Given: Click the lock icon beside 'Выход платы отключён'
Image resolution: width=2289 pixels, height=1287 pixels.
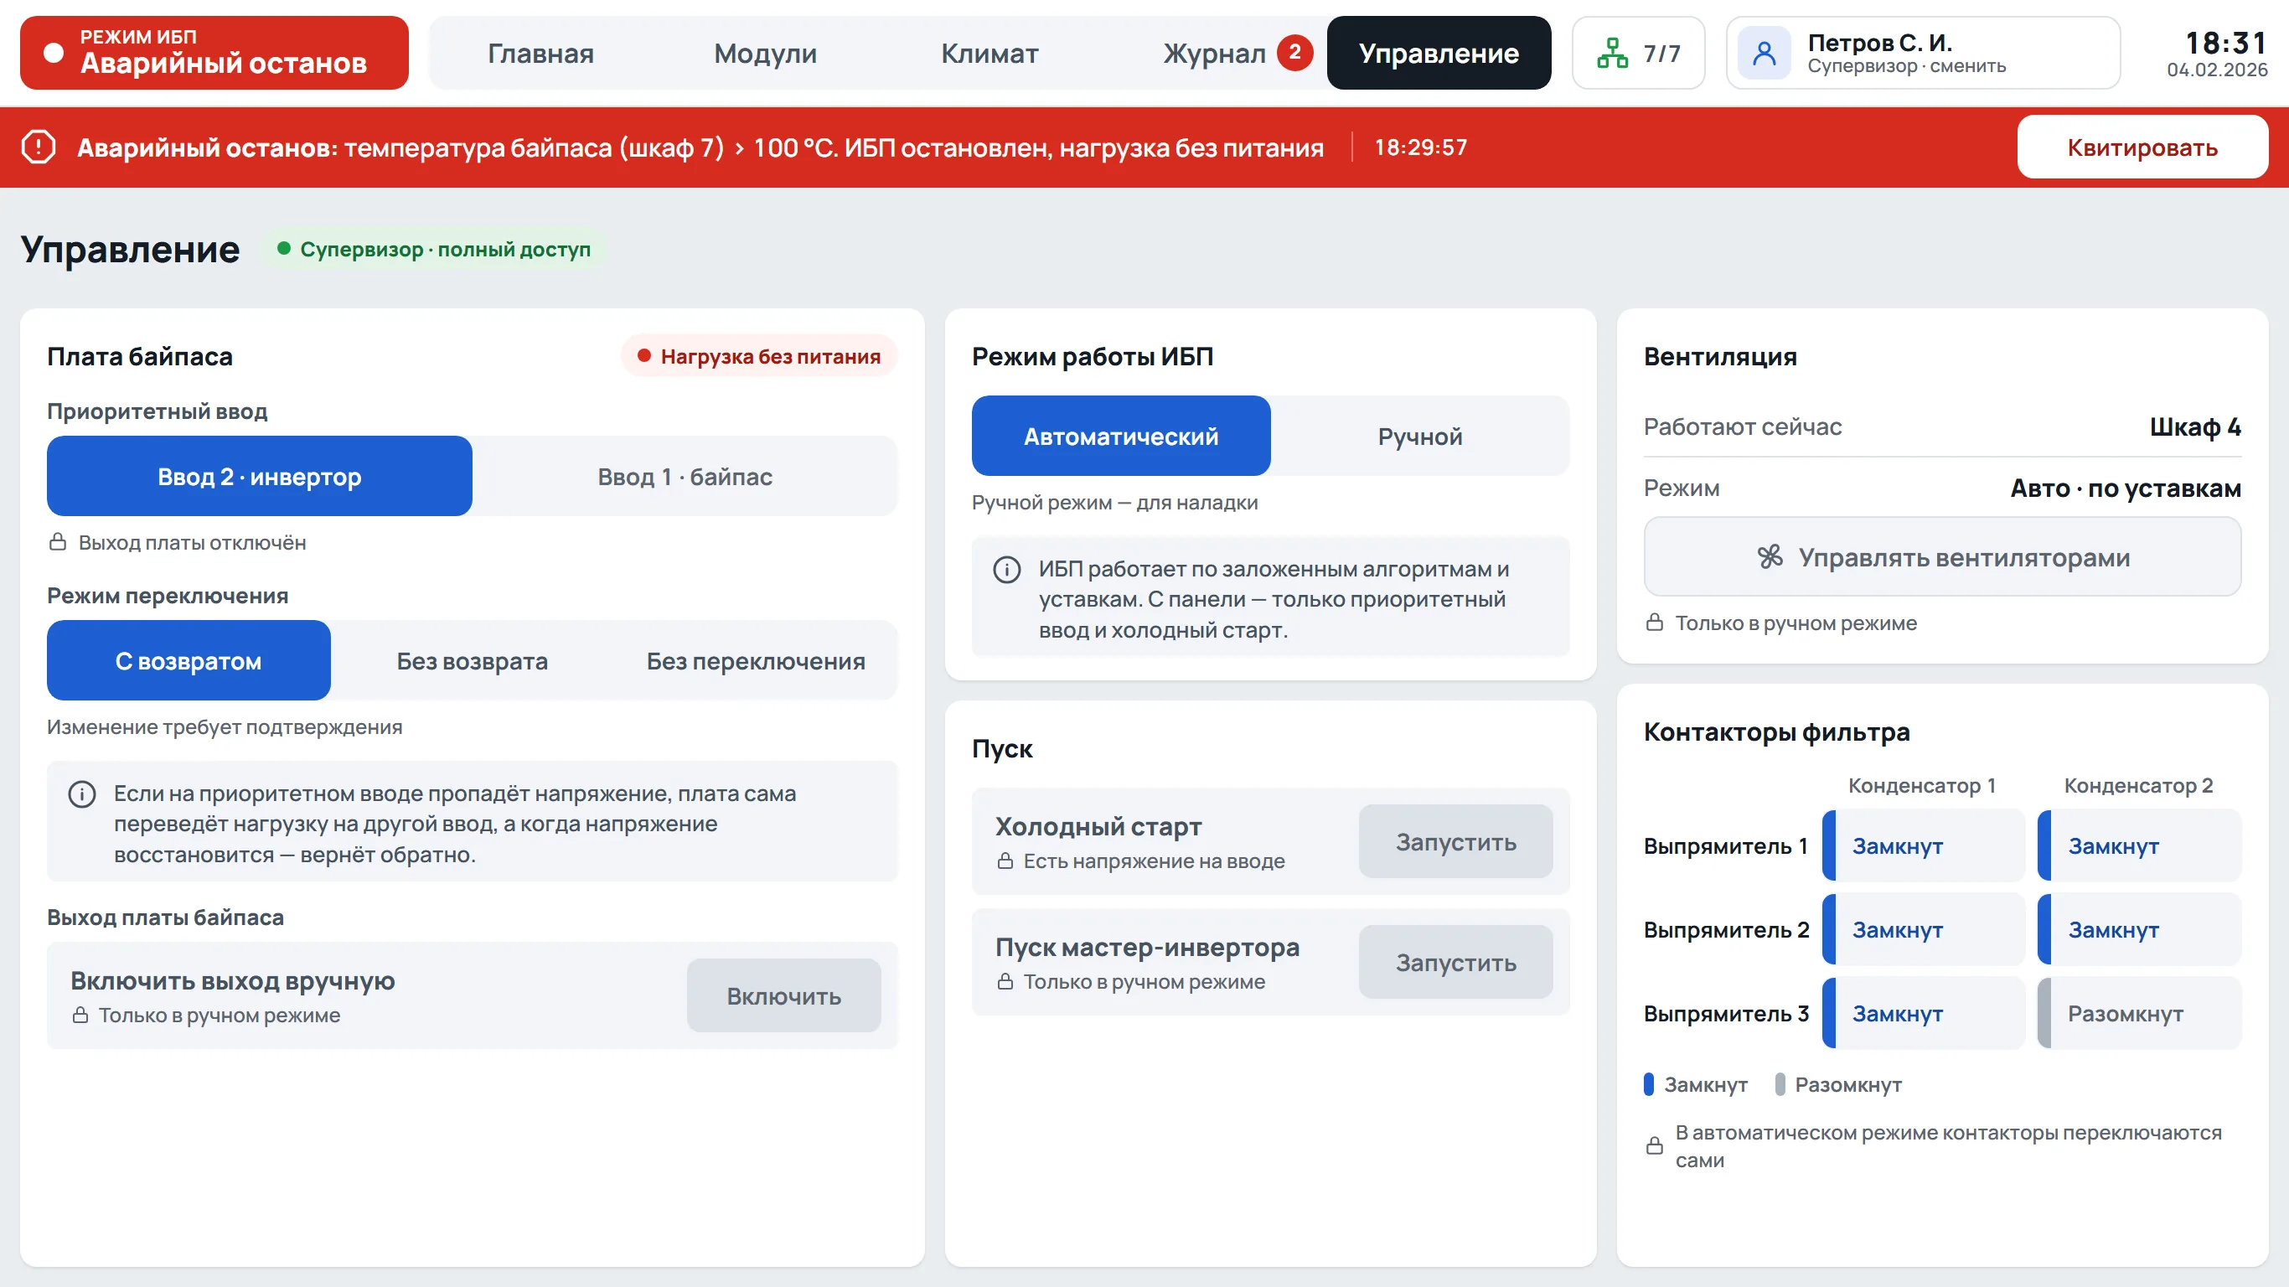Looking at the screenshot, I should (x=58, y=542).
